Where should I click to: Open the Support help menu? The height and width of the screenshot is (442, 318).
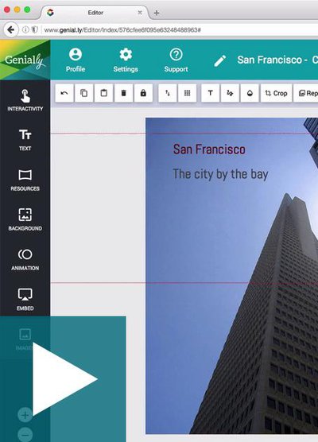(x=176, y=60)
